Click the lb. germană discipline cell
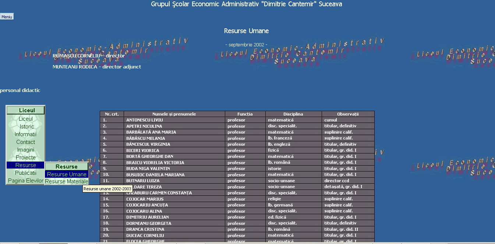This screenshot has width=495, height=244. (x=293, y=205)
